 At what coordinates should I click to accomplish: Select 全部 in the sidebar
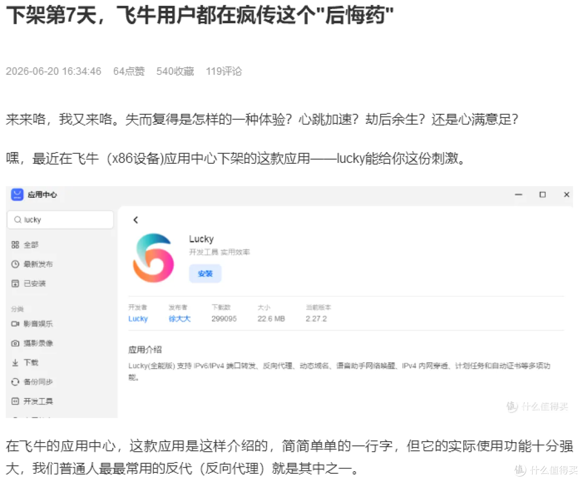pyautogui.click(x=31, y=245)
